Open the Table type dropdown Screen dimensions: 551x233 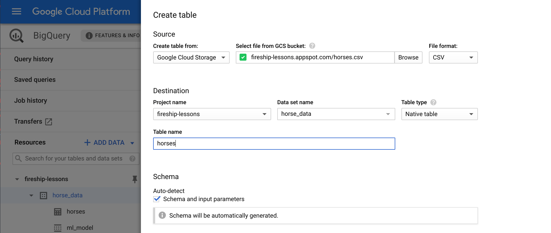click(439, 114)
